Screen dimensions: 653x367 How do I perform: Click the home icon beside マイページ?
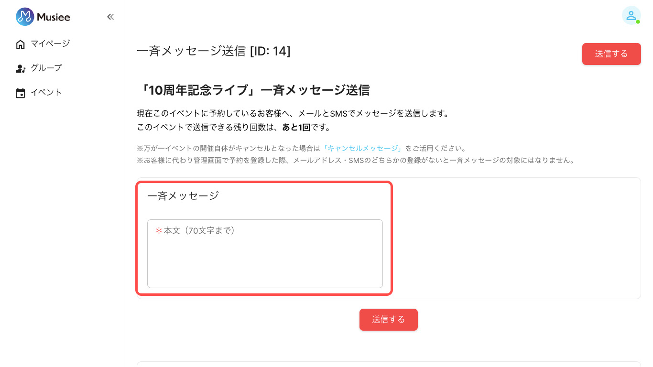pos(21,44)
